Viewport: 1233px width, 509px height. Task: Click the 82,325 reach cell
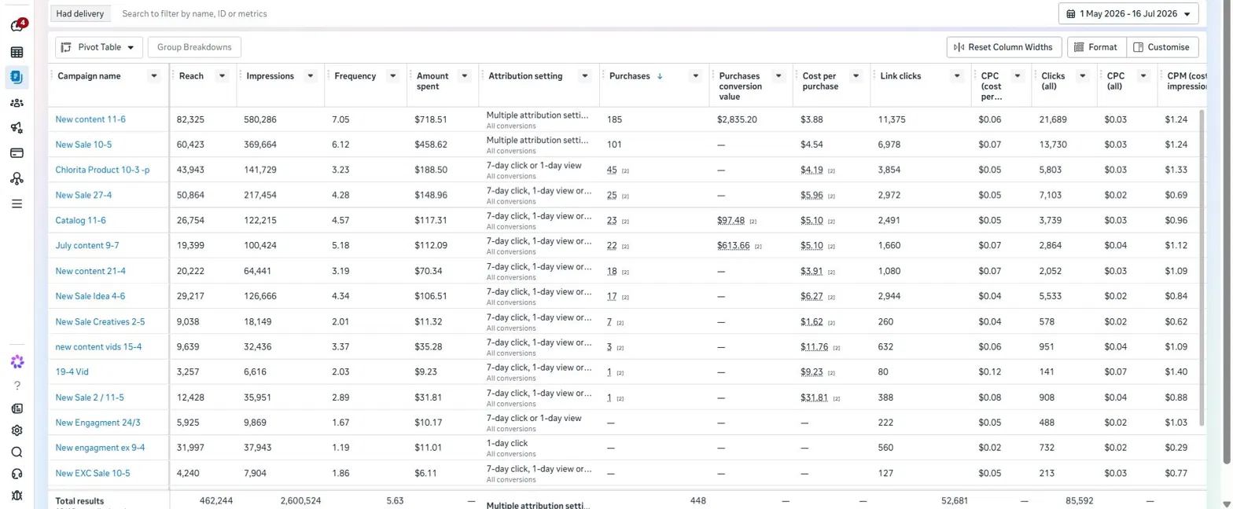tap(191, 119)
